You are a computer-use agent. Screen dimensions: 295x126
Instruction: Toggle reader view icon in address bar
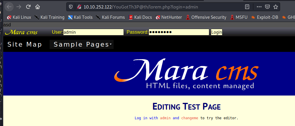tap(248, 6)
